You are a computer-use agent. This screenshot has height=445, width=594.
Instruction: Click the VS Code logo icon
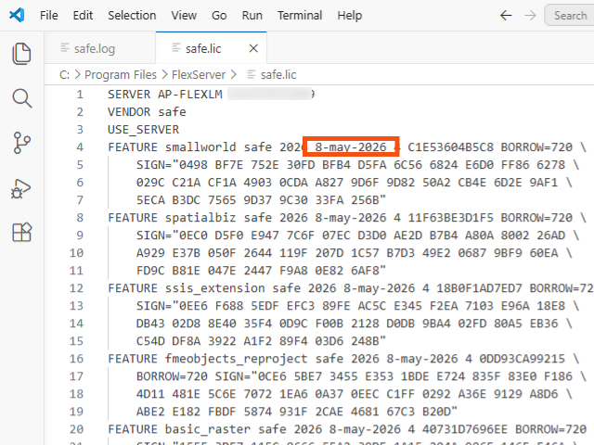pos(17,15)
